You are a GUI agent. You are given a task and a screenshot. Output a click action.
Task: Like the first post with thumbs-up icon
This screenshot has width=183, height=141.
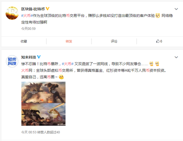click(x=159, y=41)
